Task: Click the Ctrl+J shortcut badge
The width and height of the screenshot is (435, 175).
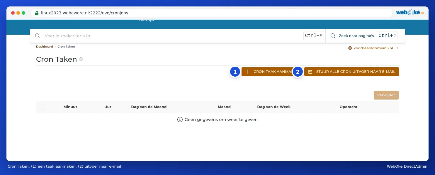Action: pyautogui.click(x=387, y=36)
